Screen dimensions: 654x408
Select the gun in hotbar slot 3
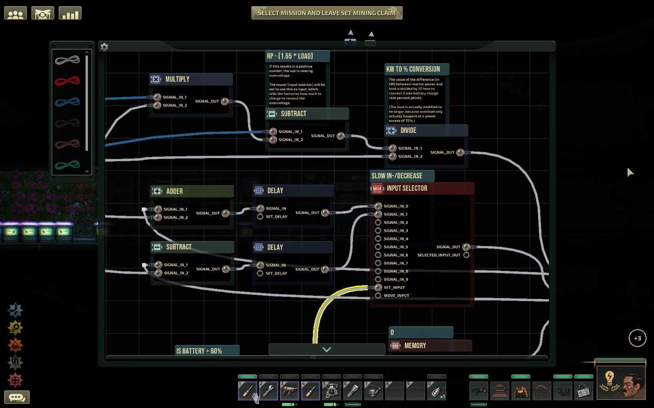click(290, 391)
